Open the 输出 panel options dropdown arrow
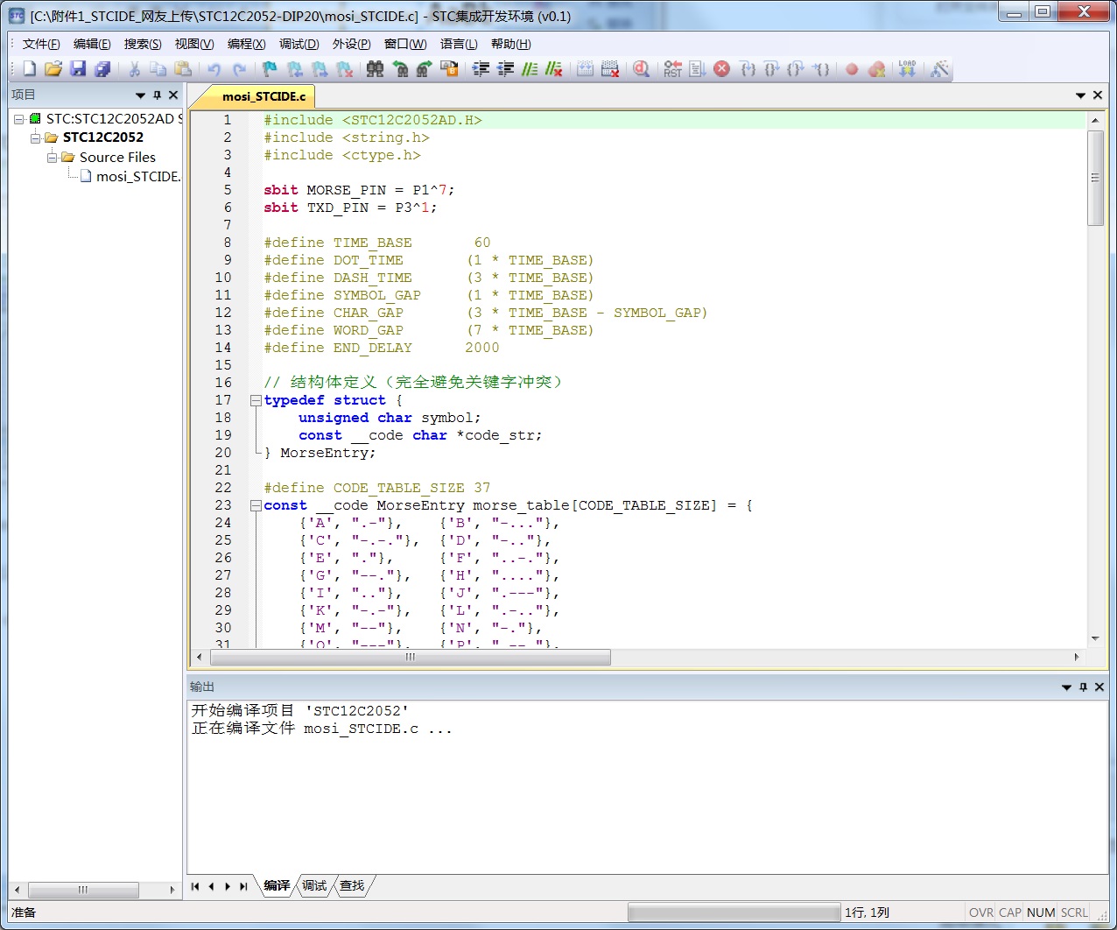 coord(1066,687)
